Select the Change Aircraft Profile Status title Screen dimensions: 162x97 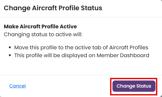coord(53,8)
